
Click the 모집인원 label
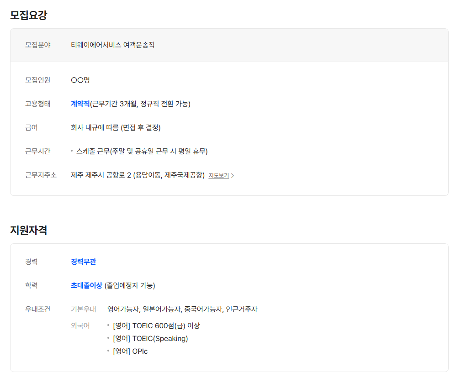click(x=37, y=80)
